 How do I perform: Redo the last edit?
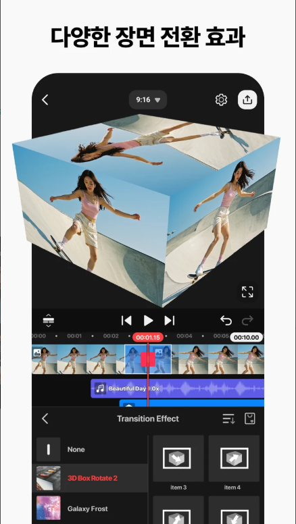click(247, 321)
